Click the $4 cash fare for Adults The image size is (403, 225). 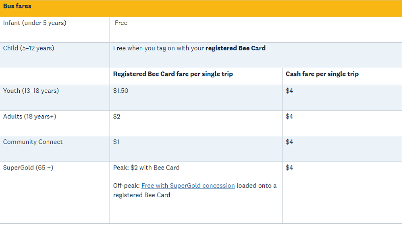(289, 117)
